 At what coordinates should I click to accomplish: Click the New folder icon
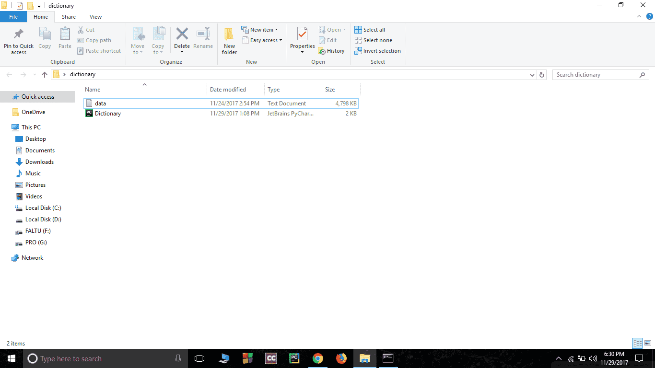point(229,34)
